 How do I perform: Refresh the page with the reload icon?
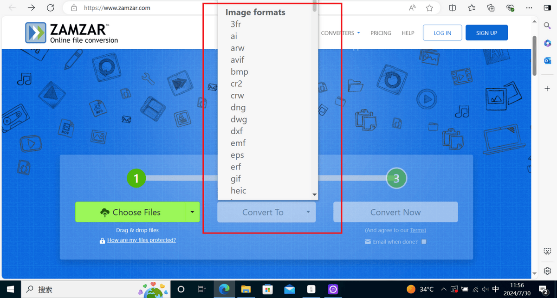[x=51, y=8]
